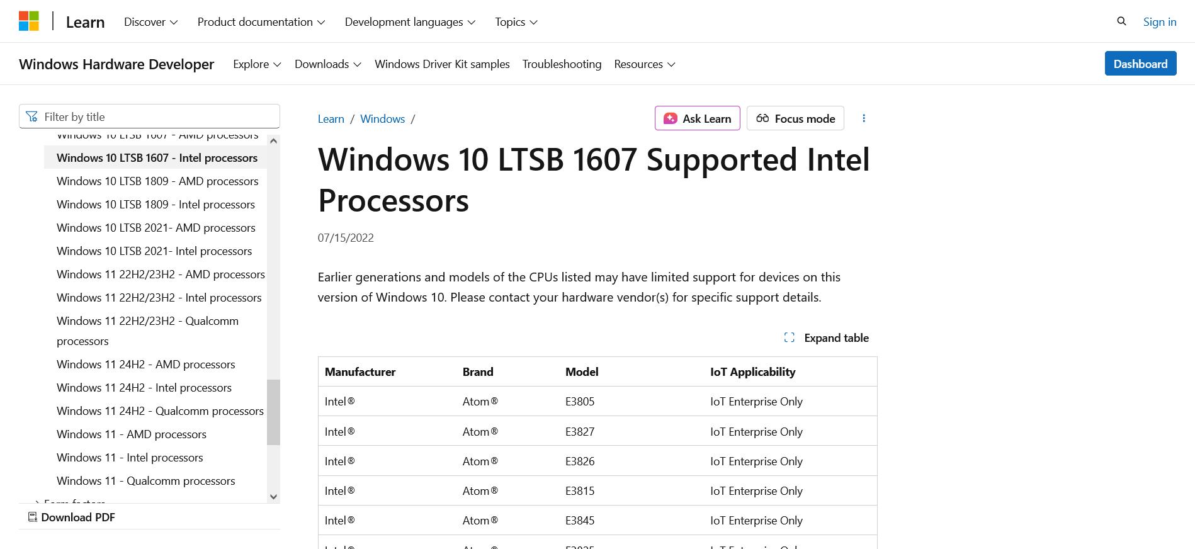Open the site search magnifier icon
1195x549 pixels.
tap(1121, 21)
